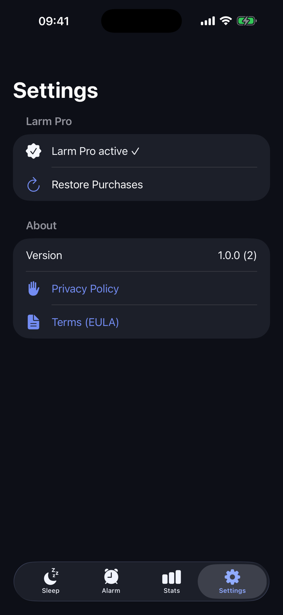Viewport: 283px width, 615px height.
Task: Tap the Privacy Policy hand icon
Action: coord(34,289)
